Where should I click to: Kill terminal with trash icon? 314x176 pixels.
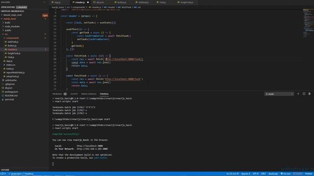coord(310,94)
